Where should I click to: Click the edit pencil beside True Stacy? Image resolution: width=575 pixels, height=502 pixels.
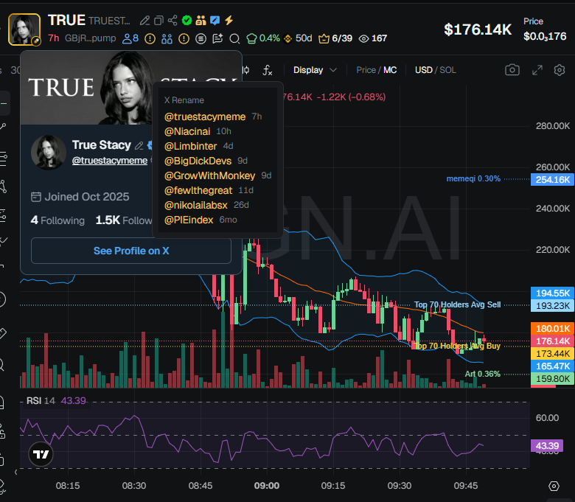coord(139,145)
